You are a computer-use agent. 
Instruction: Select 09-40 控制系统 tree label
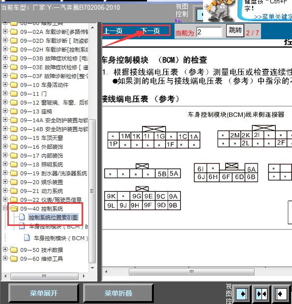[x=41, y=209]
